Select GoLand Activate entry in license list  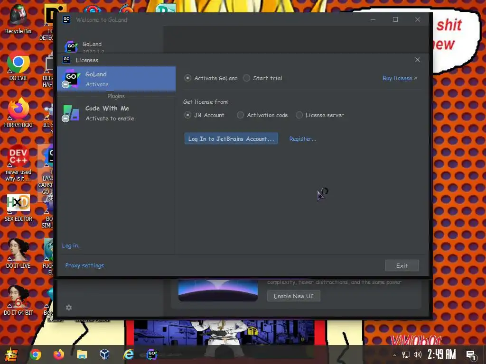116,79
